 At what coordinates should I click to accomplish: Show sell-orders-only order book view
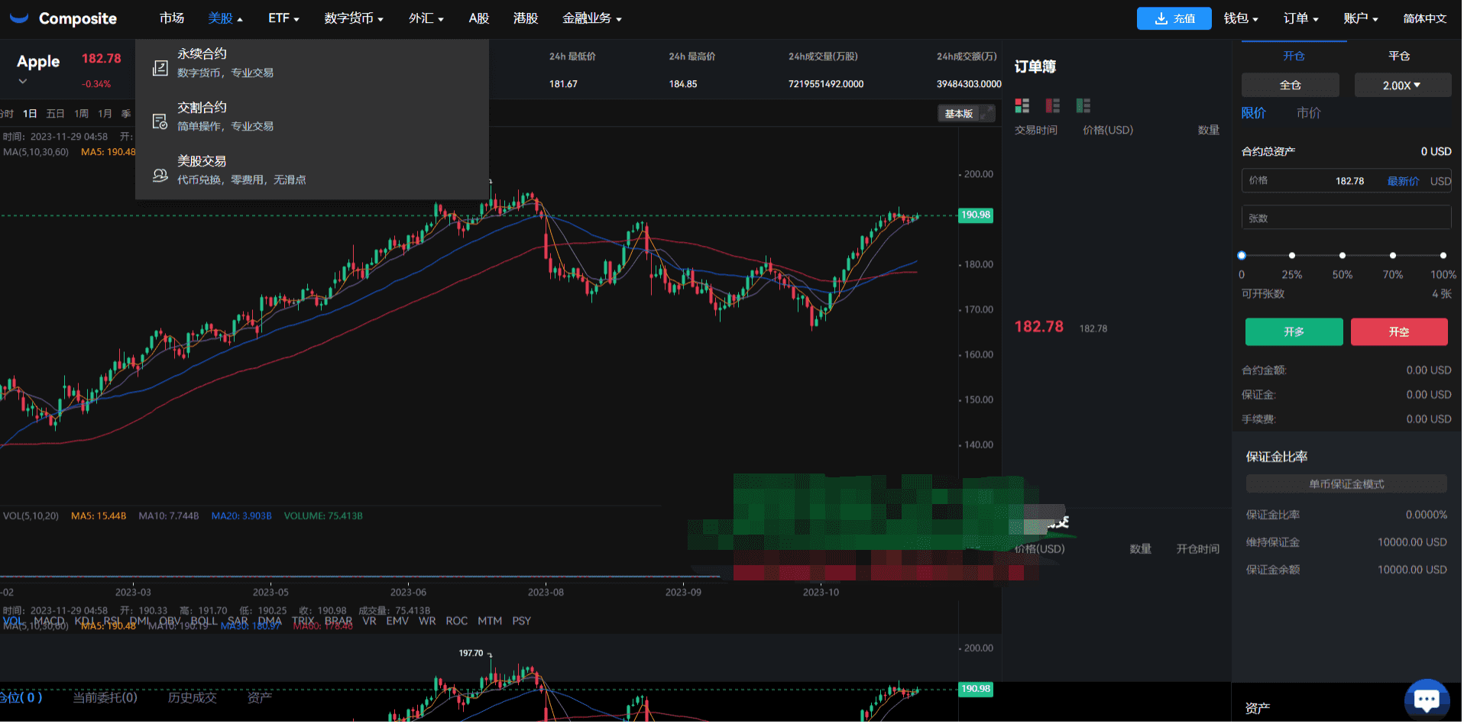click(x=1054, y=106)
